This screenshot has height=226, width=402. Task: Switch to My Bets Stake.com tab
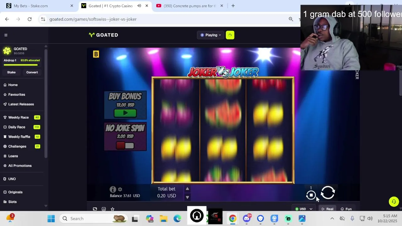(40, 6)
